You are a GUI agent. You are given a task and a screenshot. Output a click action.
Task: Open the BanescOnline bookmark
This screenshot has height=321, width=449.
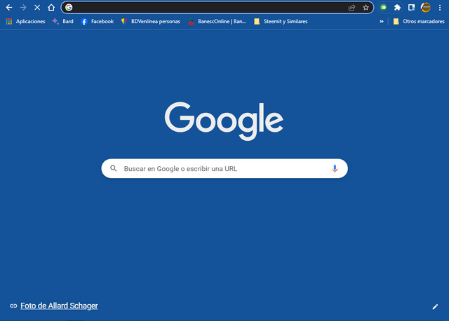(217, 22)
